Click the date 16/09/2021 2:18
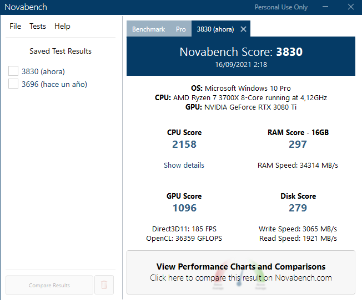362x300 pixels. coord(241,64)
